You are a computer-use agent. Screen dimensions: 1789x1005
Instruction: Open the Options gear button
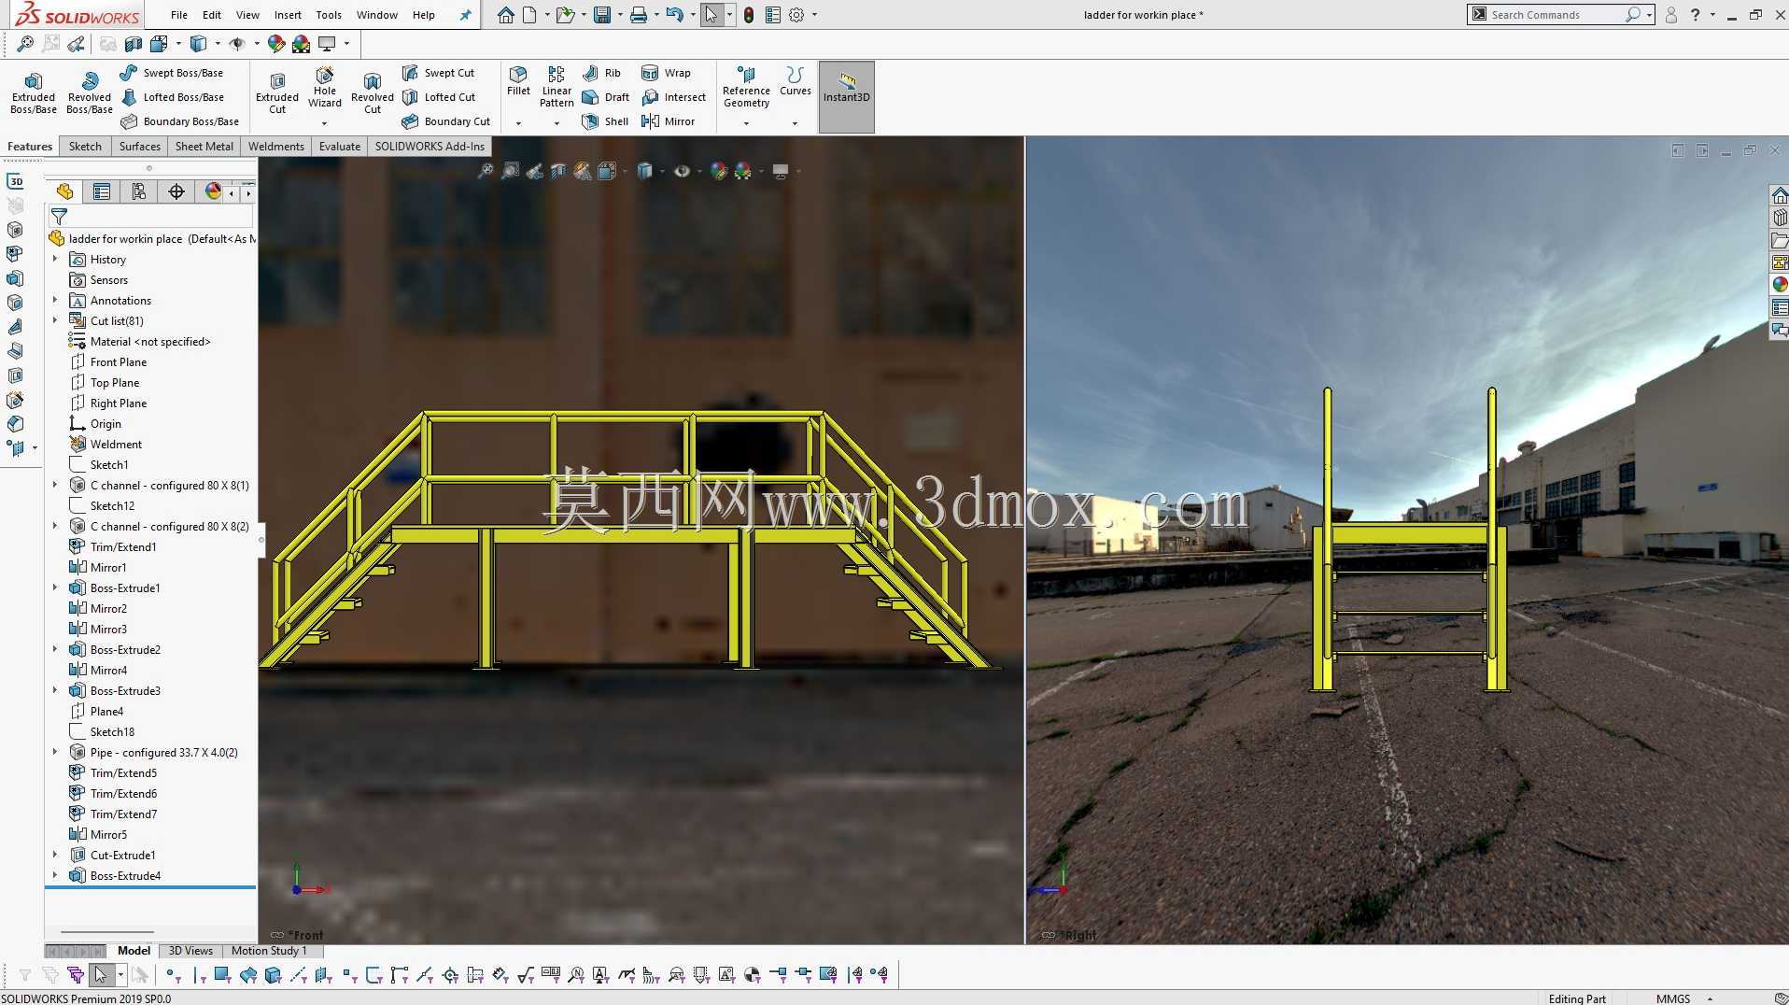[796, 15]
